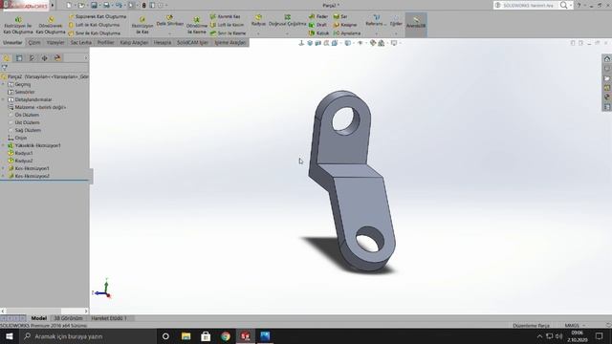Expand the Detaylandırmalar tree node
The width and height of the screenshot is (612, 344).
pyautogui.click(x=3, y=99)
